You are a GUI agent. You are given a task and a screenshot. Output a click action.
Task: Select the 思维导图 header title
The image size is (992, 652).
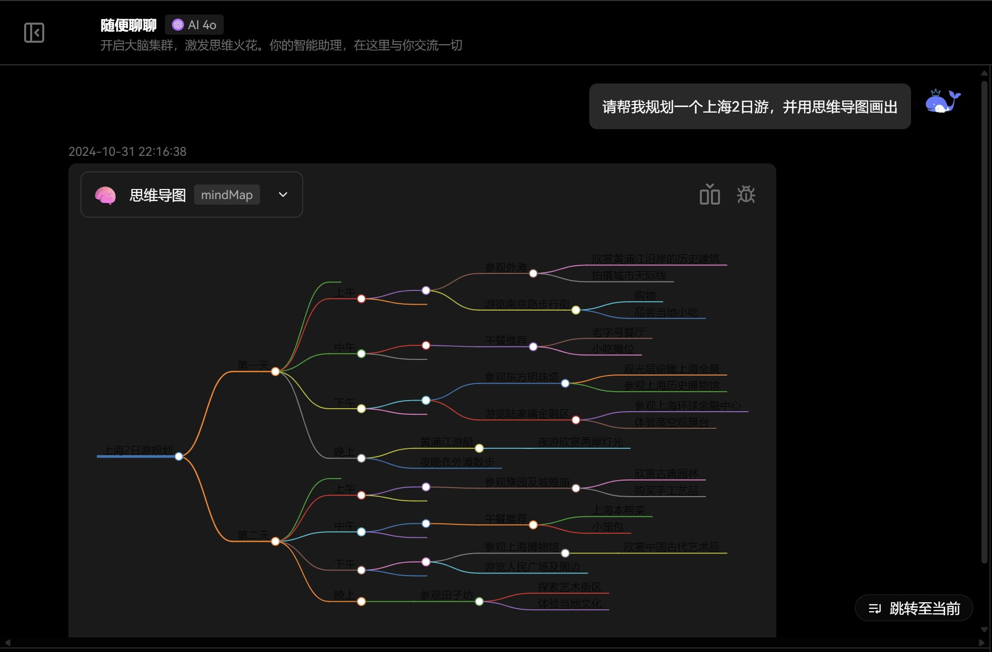point(157,195)
